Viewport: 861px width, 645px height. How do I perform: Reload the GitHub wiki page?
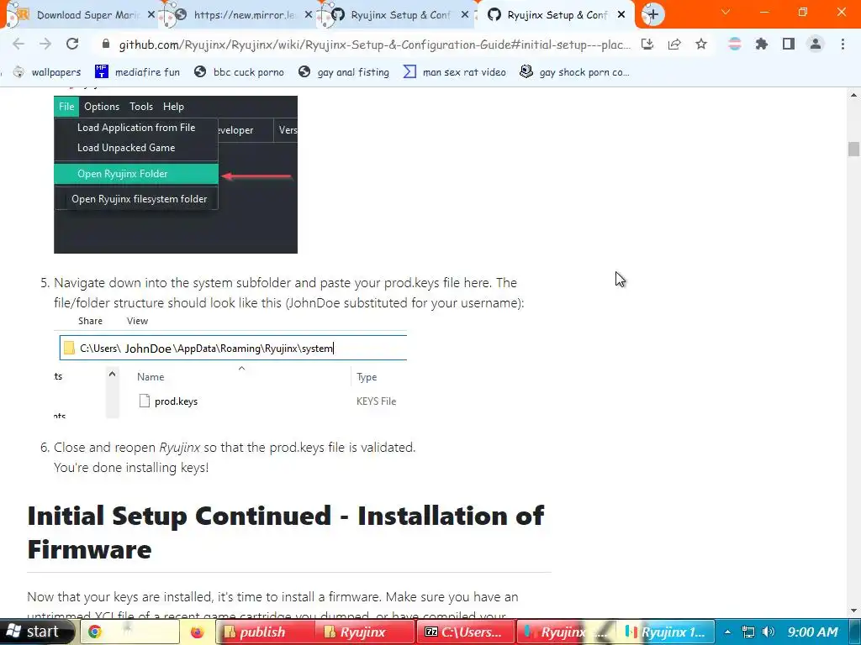coord(72,44)
